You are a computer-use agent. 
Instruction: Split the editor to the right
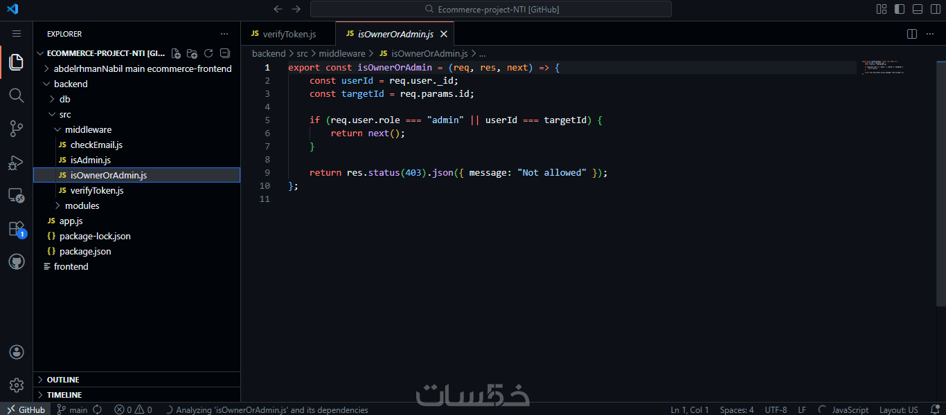(912, 34)
